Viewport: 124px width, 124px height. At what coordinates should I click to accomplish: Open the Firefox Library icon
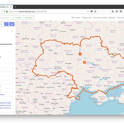pyautogui.click(x=113, y=11)
